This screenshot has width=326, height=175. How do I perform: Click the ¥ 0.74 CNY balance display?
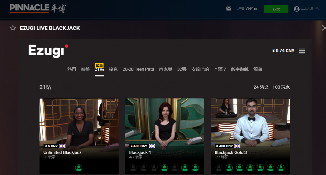[283, 51]
